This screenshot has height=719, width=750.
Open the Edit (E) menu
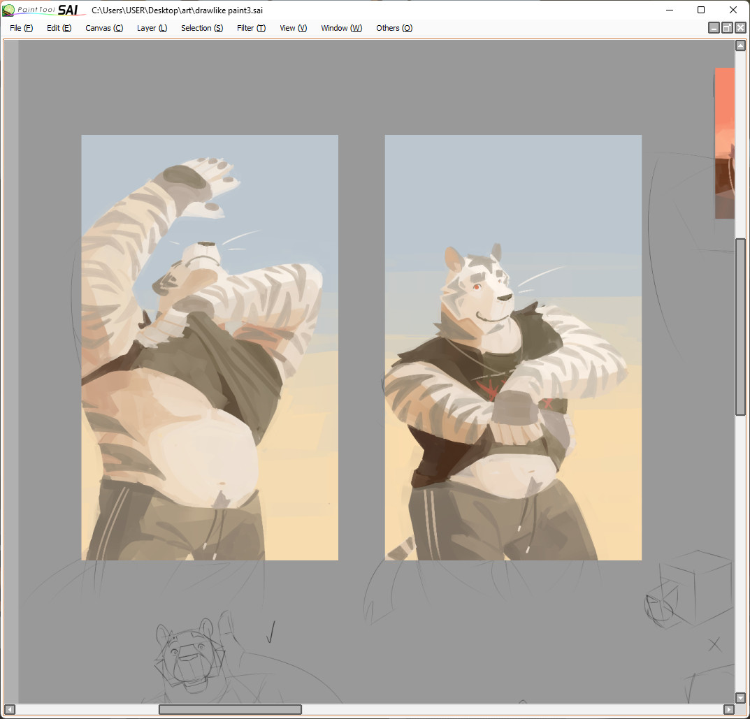click(x=59, y=28)
